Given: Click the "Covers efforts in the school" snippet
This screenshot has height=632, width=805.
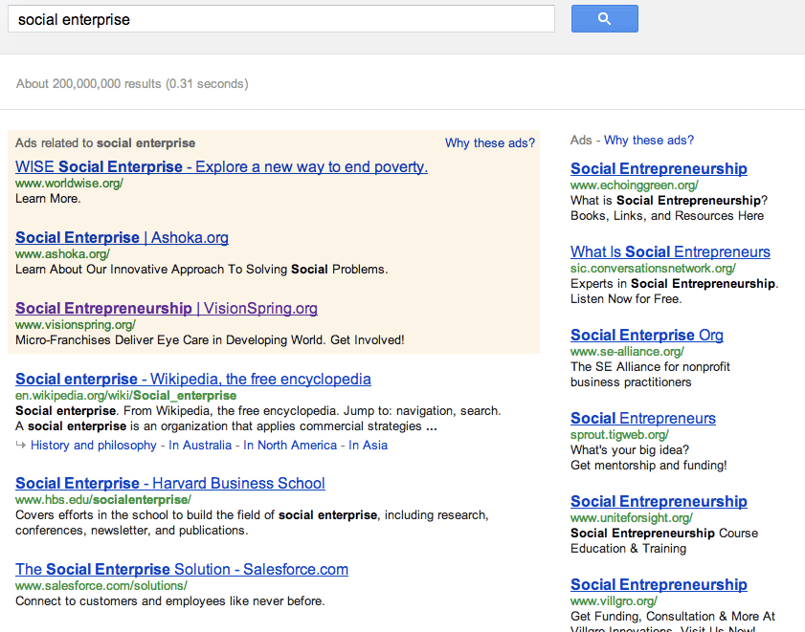Looking at the screenshot, I should (252, 523).
